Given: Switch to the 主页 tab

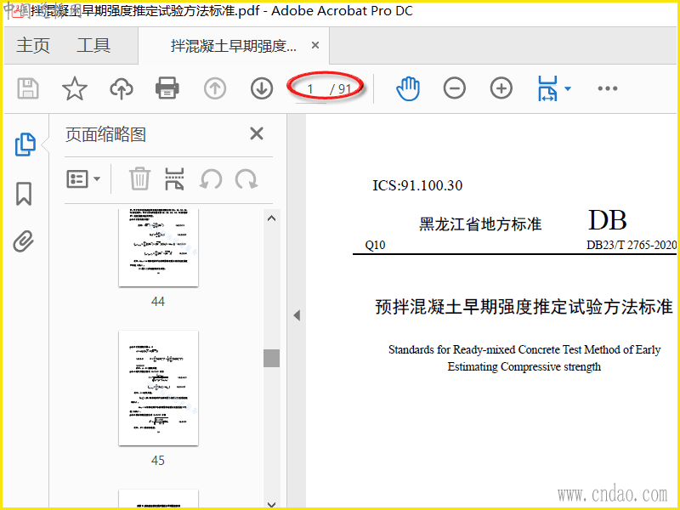Looking at the screenshot, I should click(33, 45).
